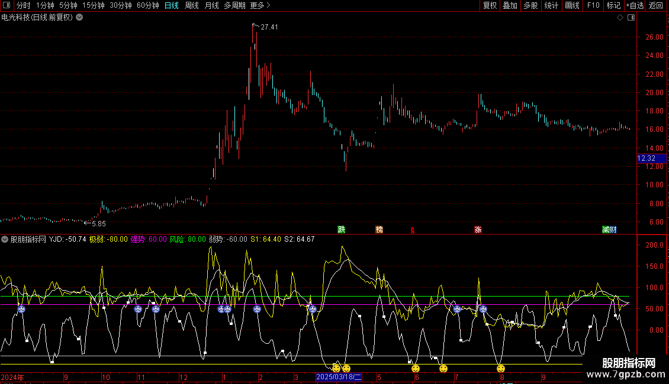Toggle the left sidebar panel icon
This screenshot has width=669, height=384.
point(6,5)
